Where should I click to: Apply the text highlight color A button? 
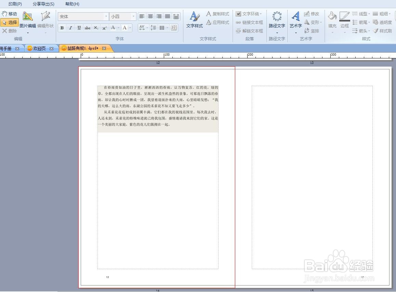(124, 28)
